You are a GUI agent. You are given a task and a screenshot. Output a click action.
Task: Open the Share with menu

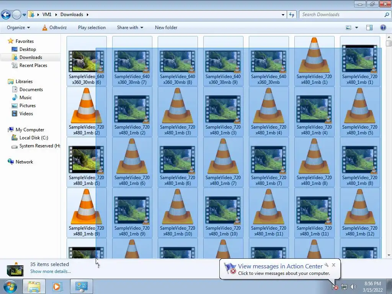(x=130, y=28)
